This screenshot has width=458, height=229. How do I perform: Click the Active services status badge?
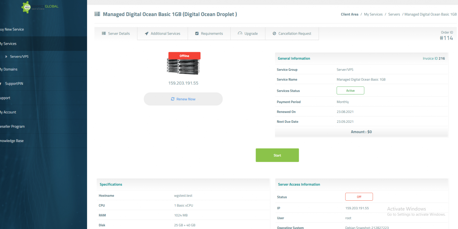pos(350,90)
